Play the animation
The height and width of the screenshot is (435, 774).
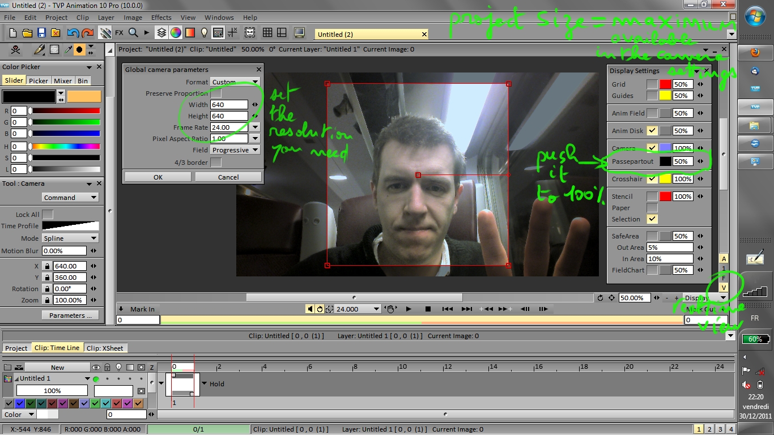tap(409, 309)
